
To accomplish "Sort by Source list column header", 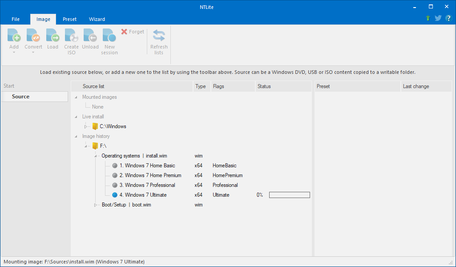I will pos(132,86).
